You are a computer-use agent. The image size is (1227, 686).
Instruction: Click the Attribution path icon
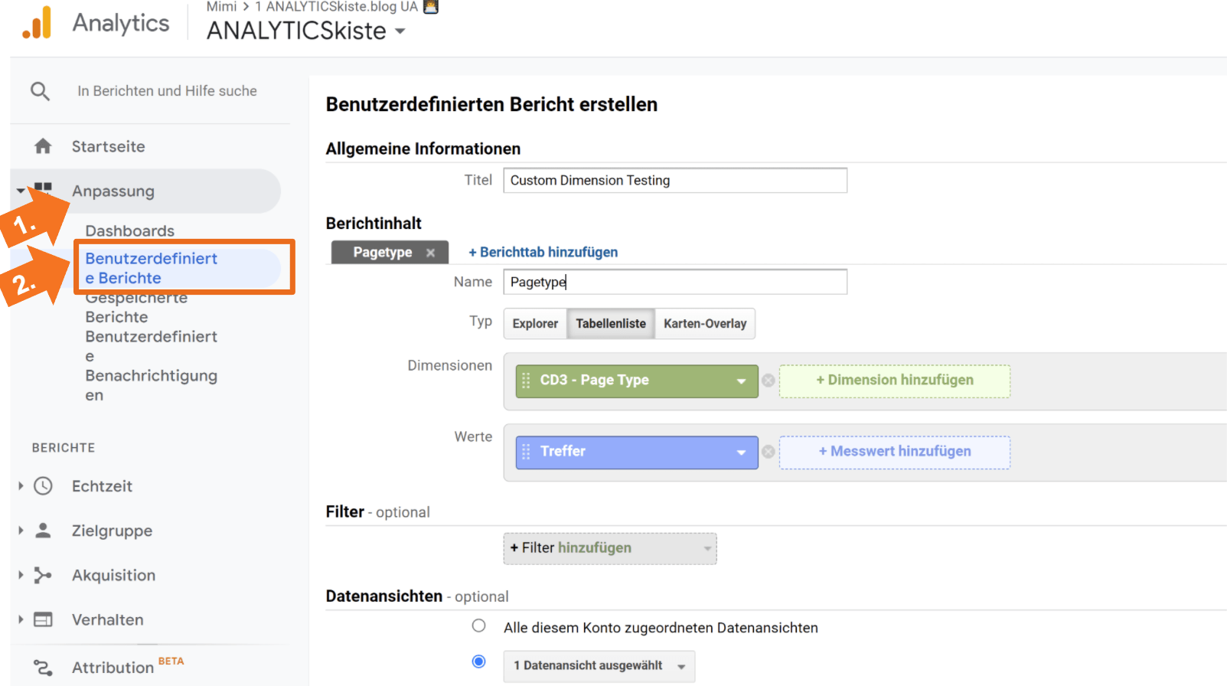pyautogui.click(x=43, y=668)
